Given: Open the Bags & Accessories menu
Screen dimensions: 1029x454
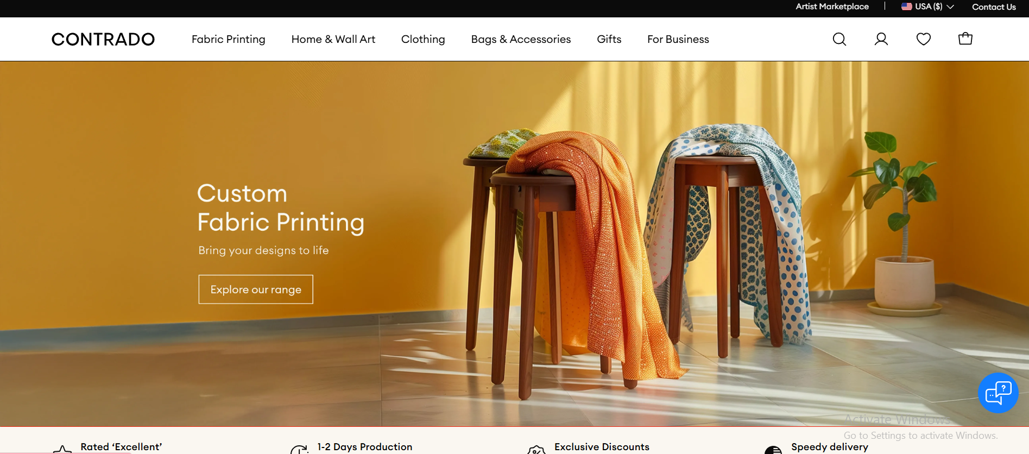Looking at the screenshot, I should tap(521, 39).
